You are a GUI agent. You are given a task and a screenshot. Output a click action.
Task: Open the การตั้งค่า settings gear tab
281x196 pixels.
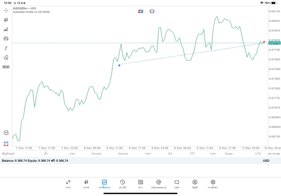[x=213, y=184]
